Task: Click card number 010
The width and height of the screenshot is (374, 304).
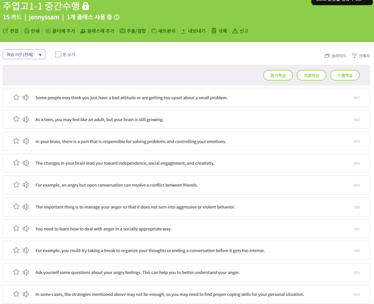Action: pos(356,294)
